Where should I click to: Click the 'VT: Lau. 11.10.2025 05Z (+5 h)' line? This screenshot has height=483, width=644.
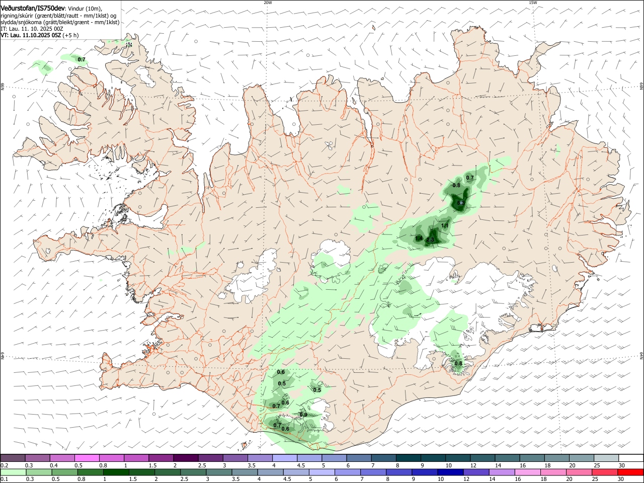tap(40, 35)
